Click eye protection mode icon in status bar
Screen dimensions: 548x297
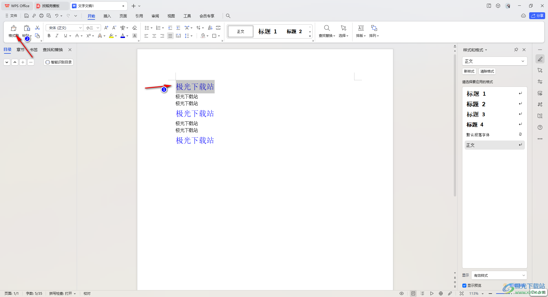coord(402,293)
